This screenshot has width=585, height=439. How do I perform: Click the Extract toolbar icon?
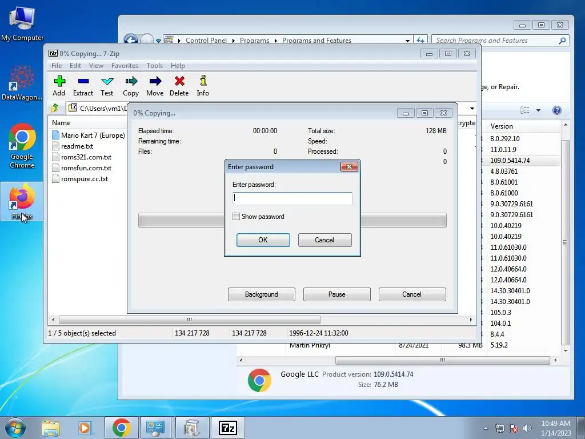[83, 86]
